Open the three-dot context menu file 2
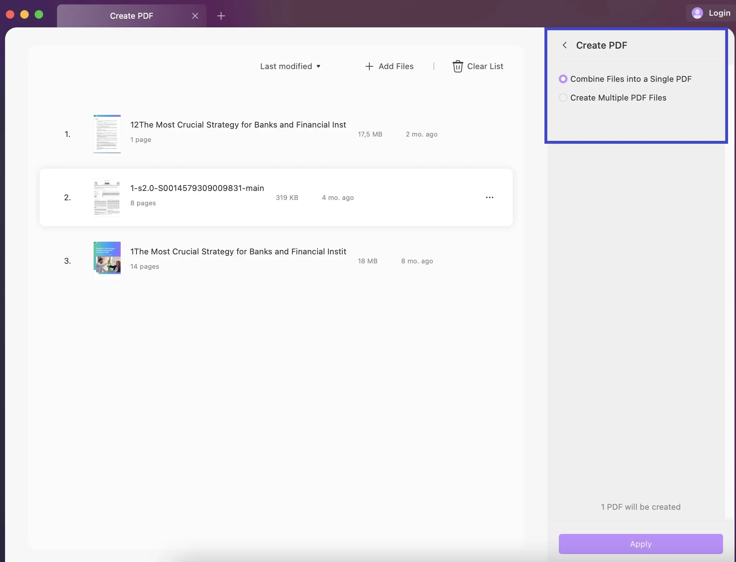Screen dimensions: 736x562 489,197
